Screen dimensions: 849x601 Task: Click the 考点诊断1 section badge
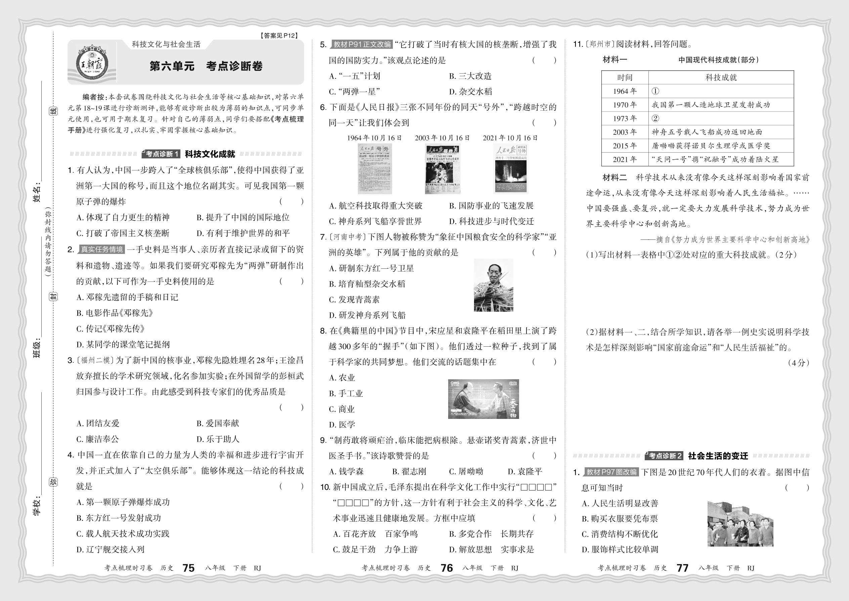(162, 154)
